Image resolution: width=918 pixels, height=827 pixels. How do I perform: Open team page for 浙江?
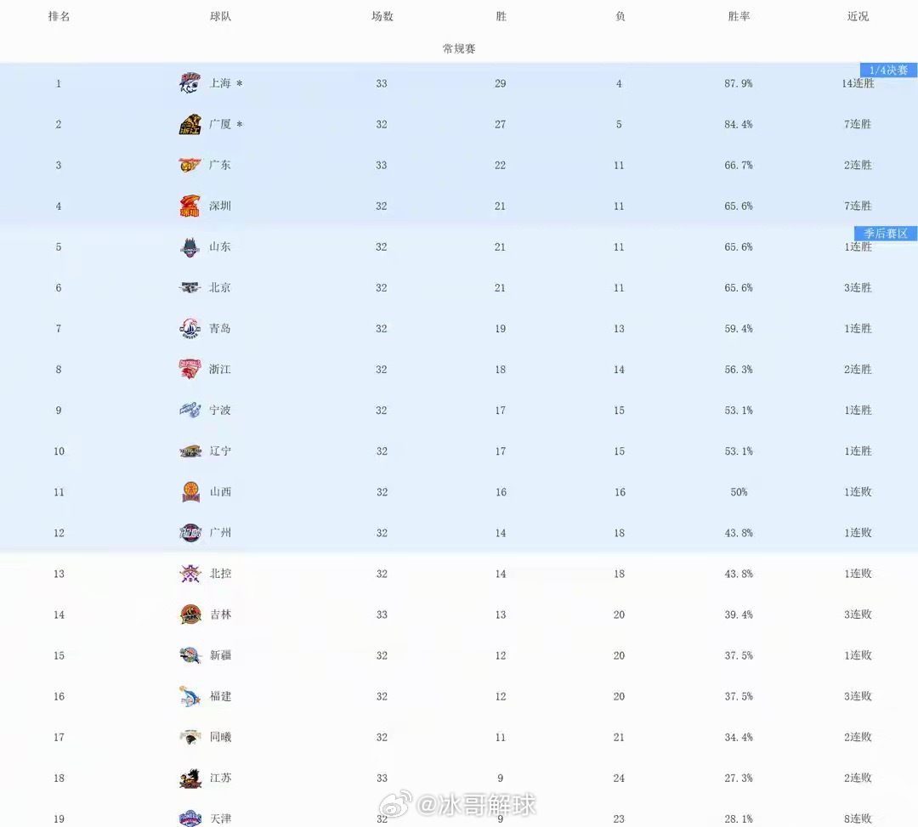pyautogui.click(x=219, y=369)
